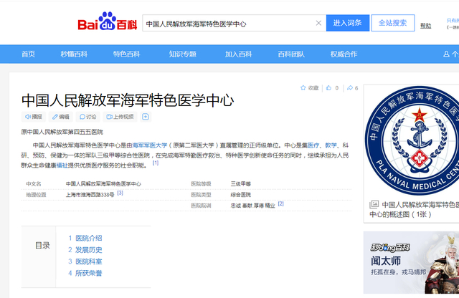Click the 目录 heading
The image size is (459, 298).
coord(43,246)
